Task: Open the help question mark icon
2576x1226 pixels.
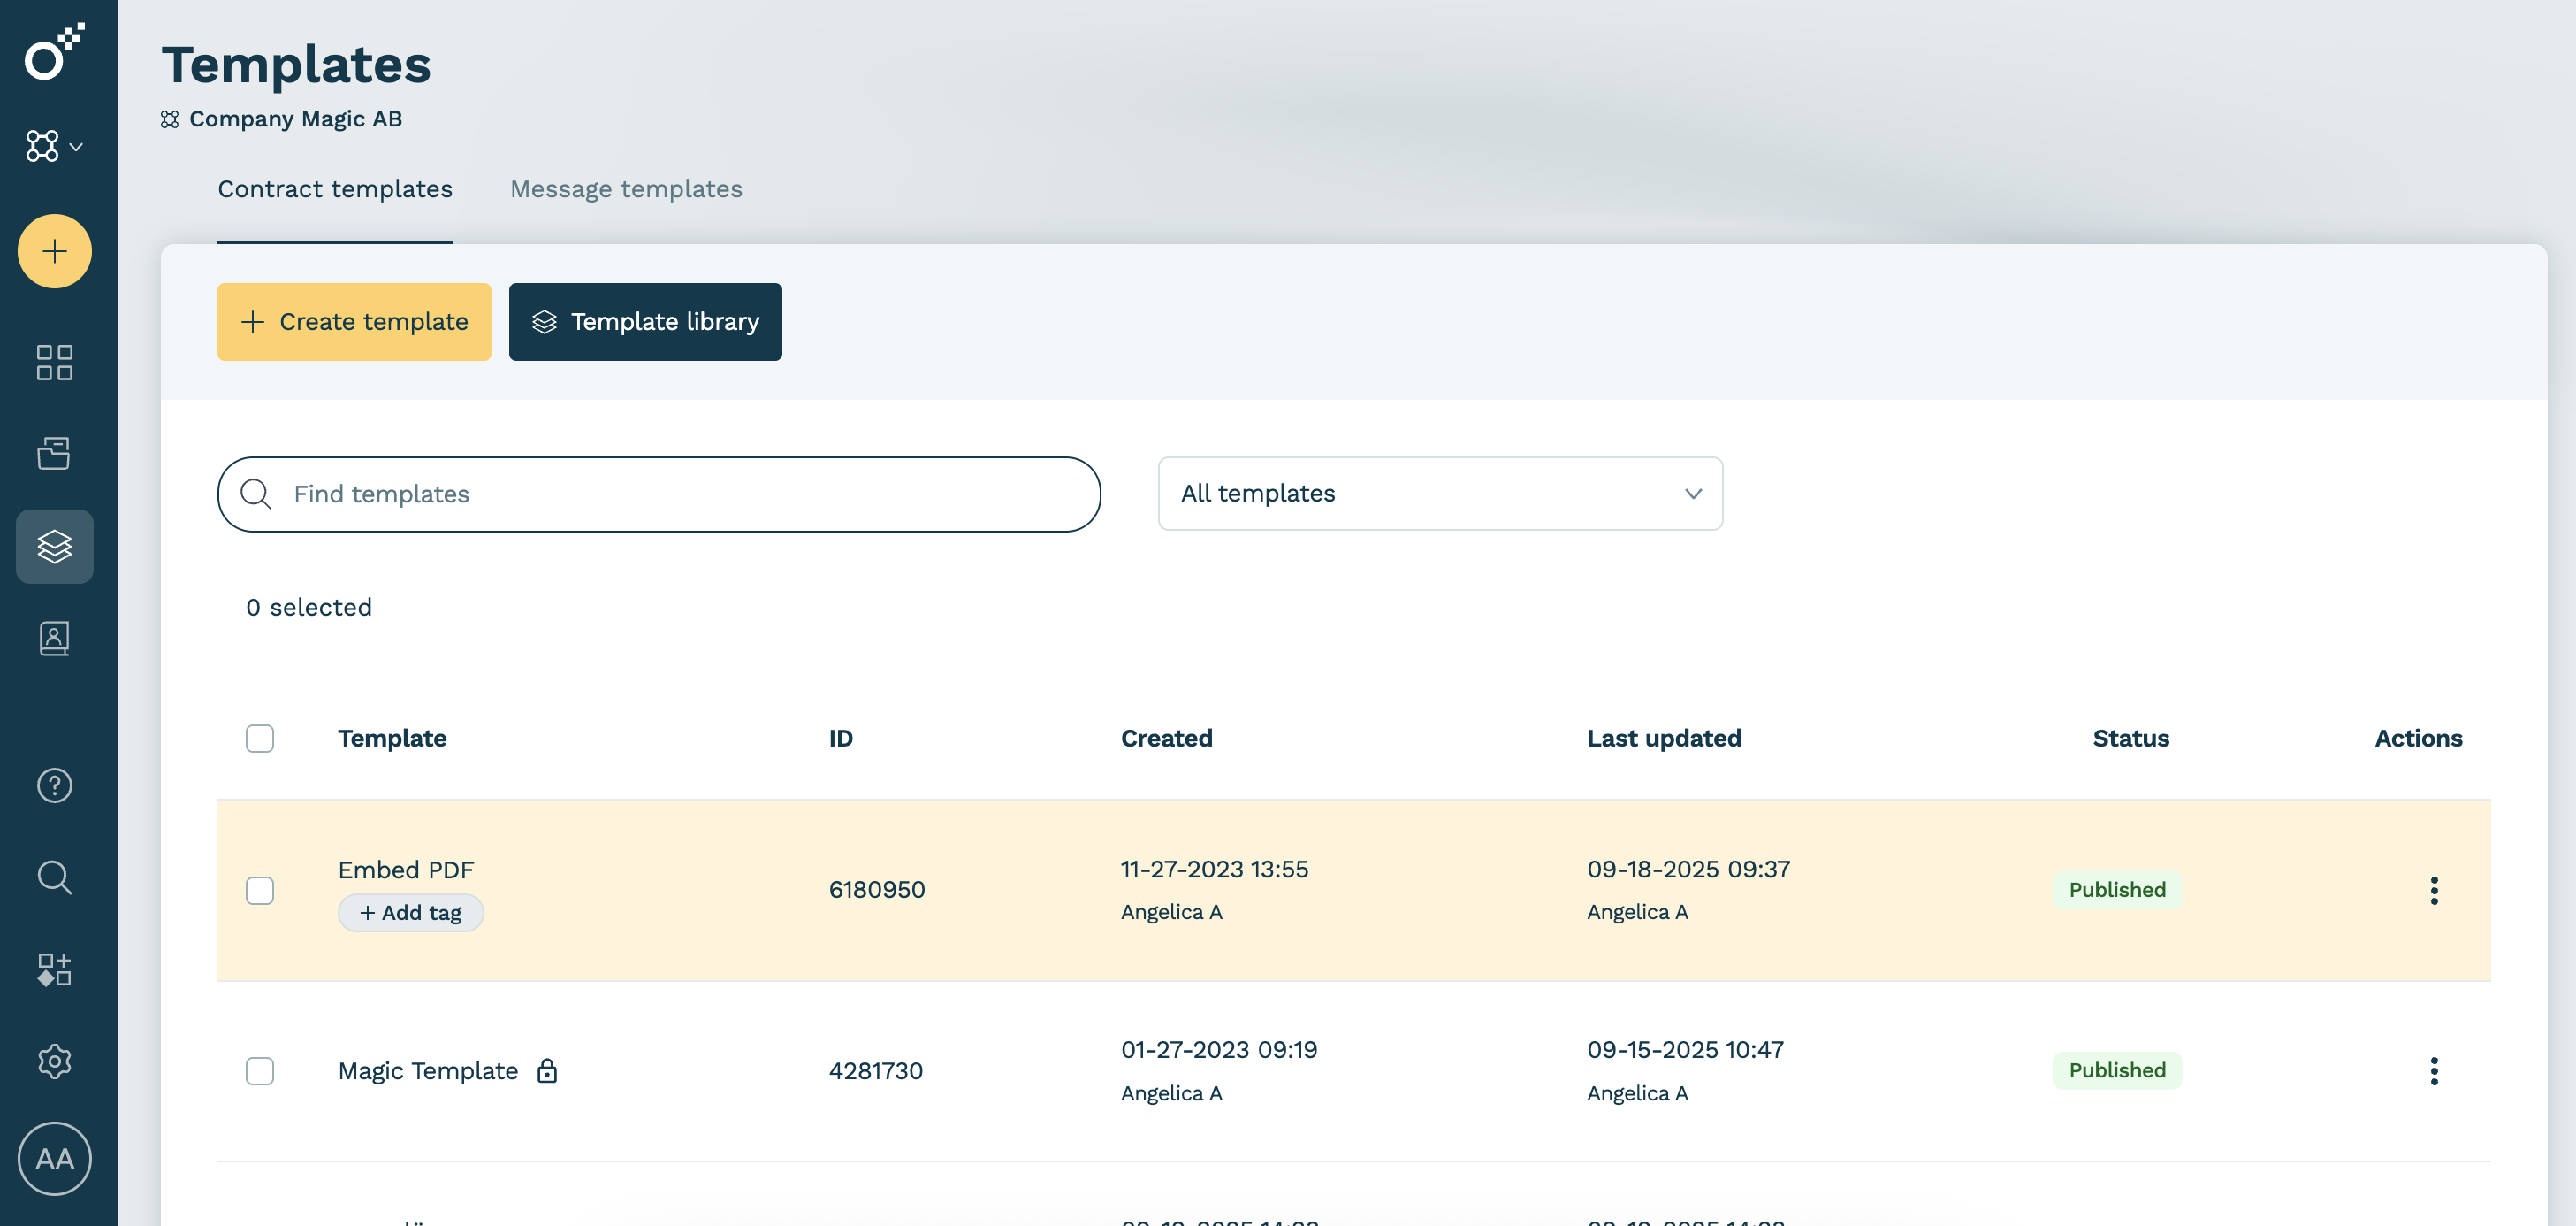Action: (55, 785)
